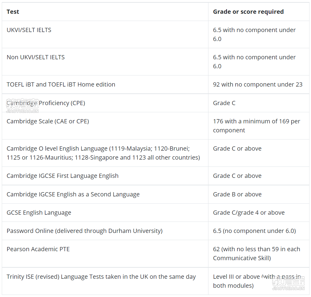Click the '92 with no component under 23' score
Viewport: 311px width, 297px height.
pyautogui.click(x=258, y=84)
